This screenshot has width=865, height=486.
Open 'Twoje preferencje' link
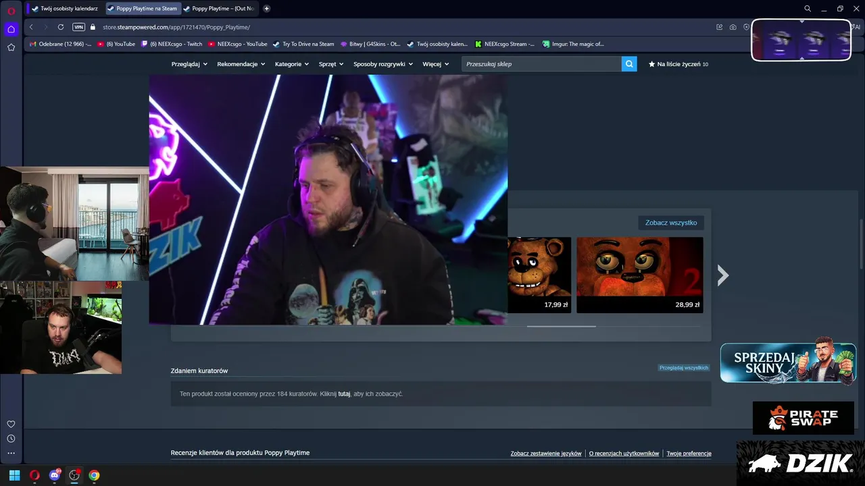pyautogui.click(x=689, y=454)
